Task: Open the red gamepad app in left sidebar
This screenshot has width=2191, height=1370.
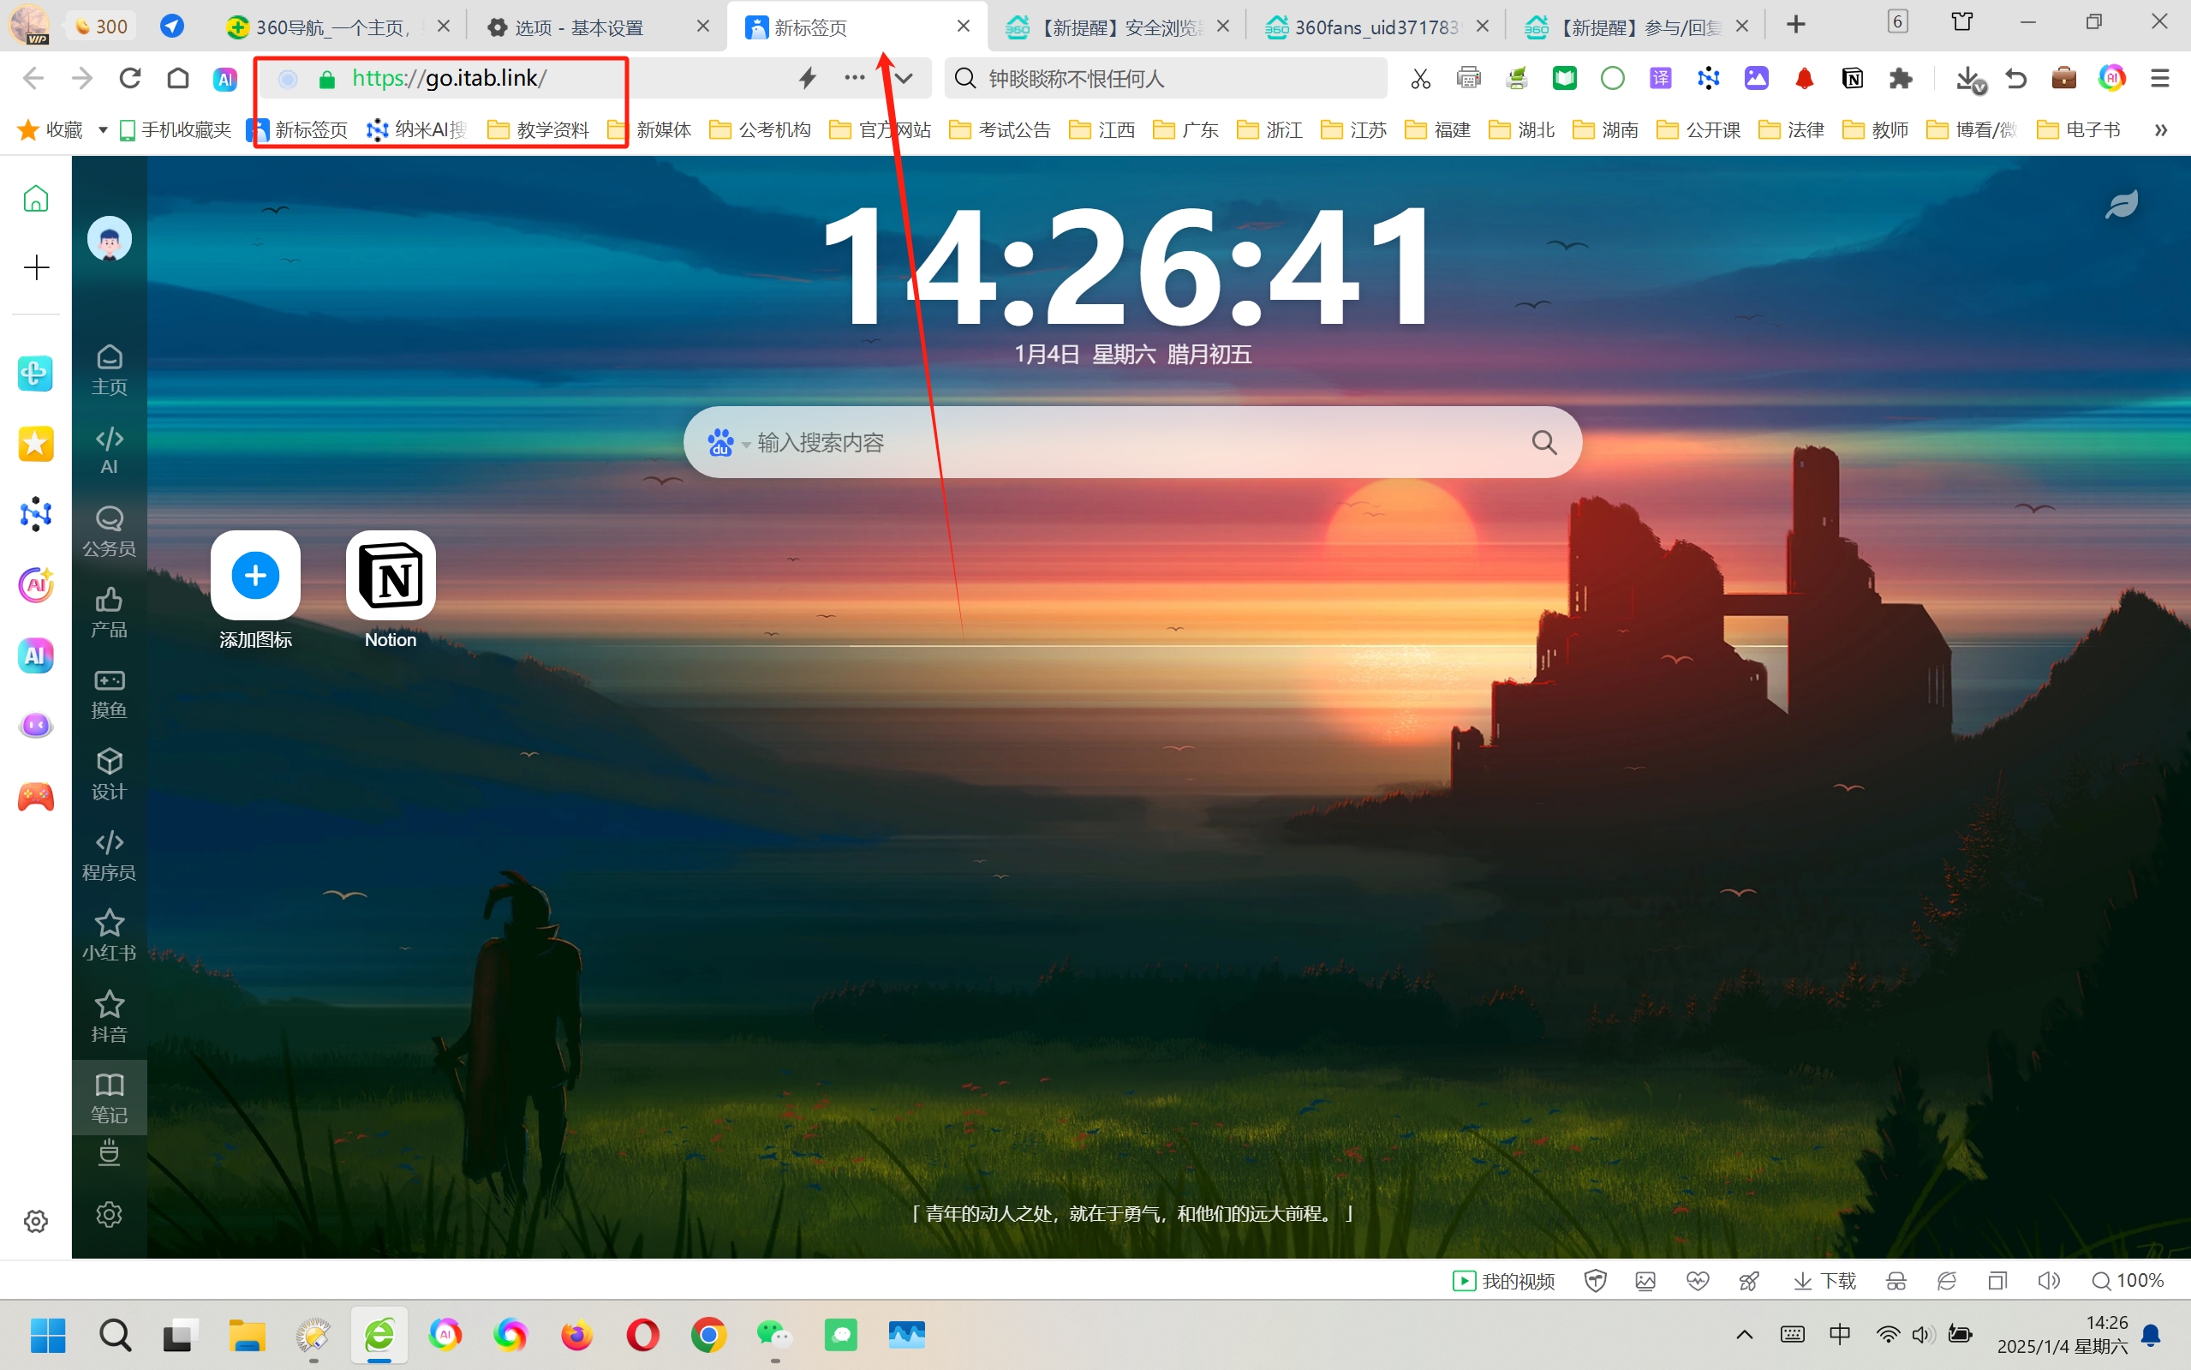Action: click(36, 798)
